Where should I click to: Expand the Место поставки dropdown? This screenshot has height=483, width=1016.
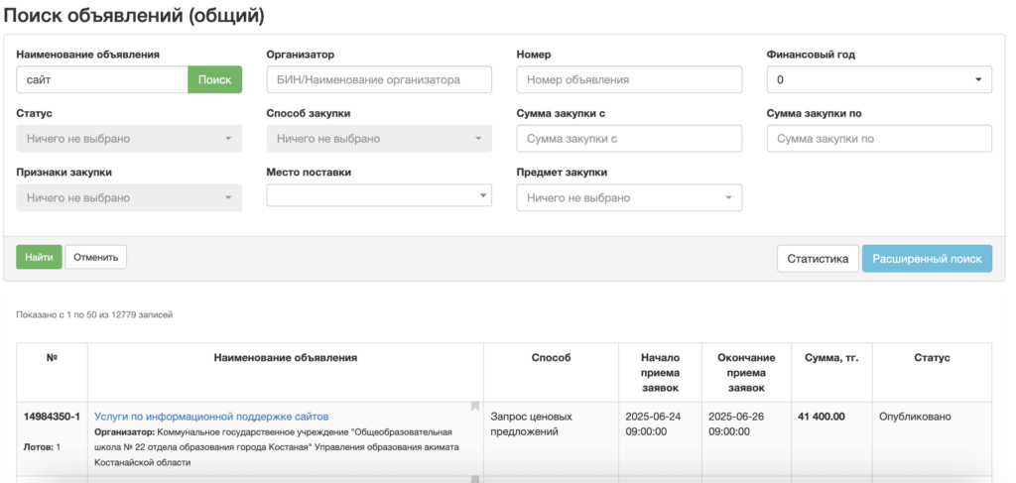[379, 195]
